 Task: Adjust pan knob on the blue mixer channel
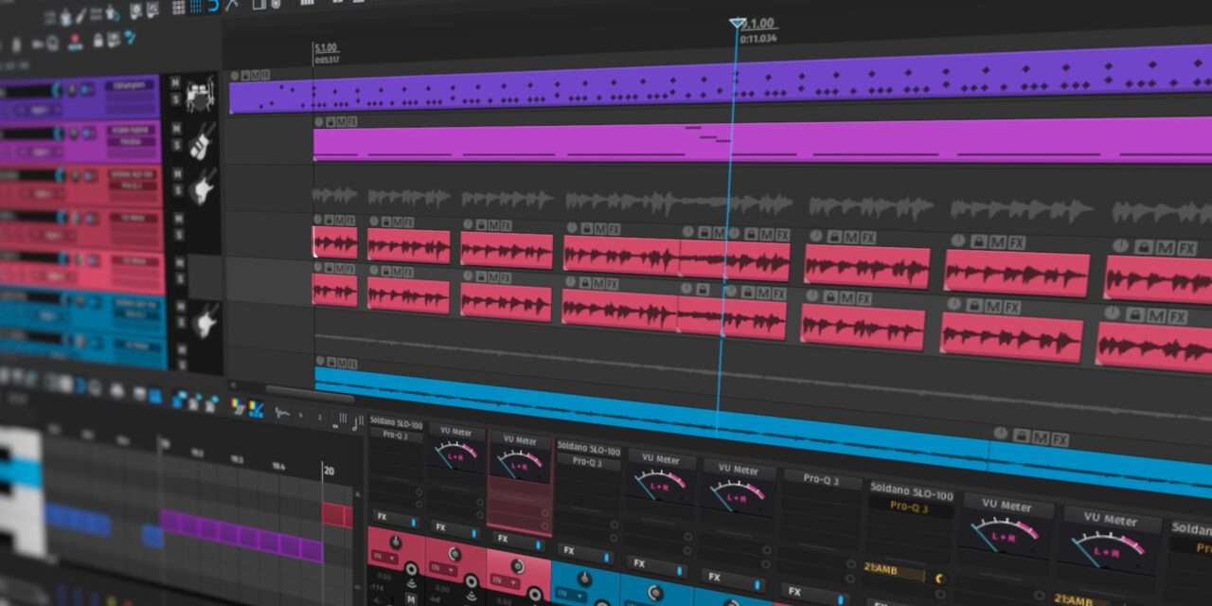pyautogui.click(x=584, y=577)
